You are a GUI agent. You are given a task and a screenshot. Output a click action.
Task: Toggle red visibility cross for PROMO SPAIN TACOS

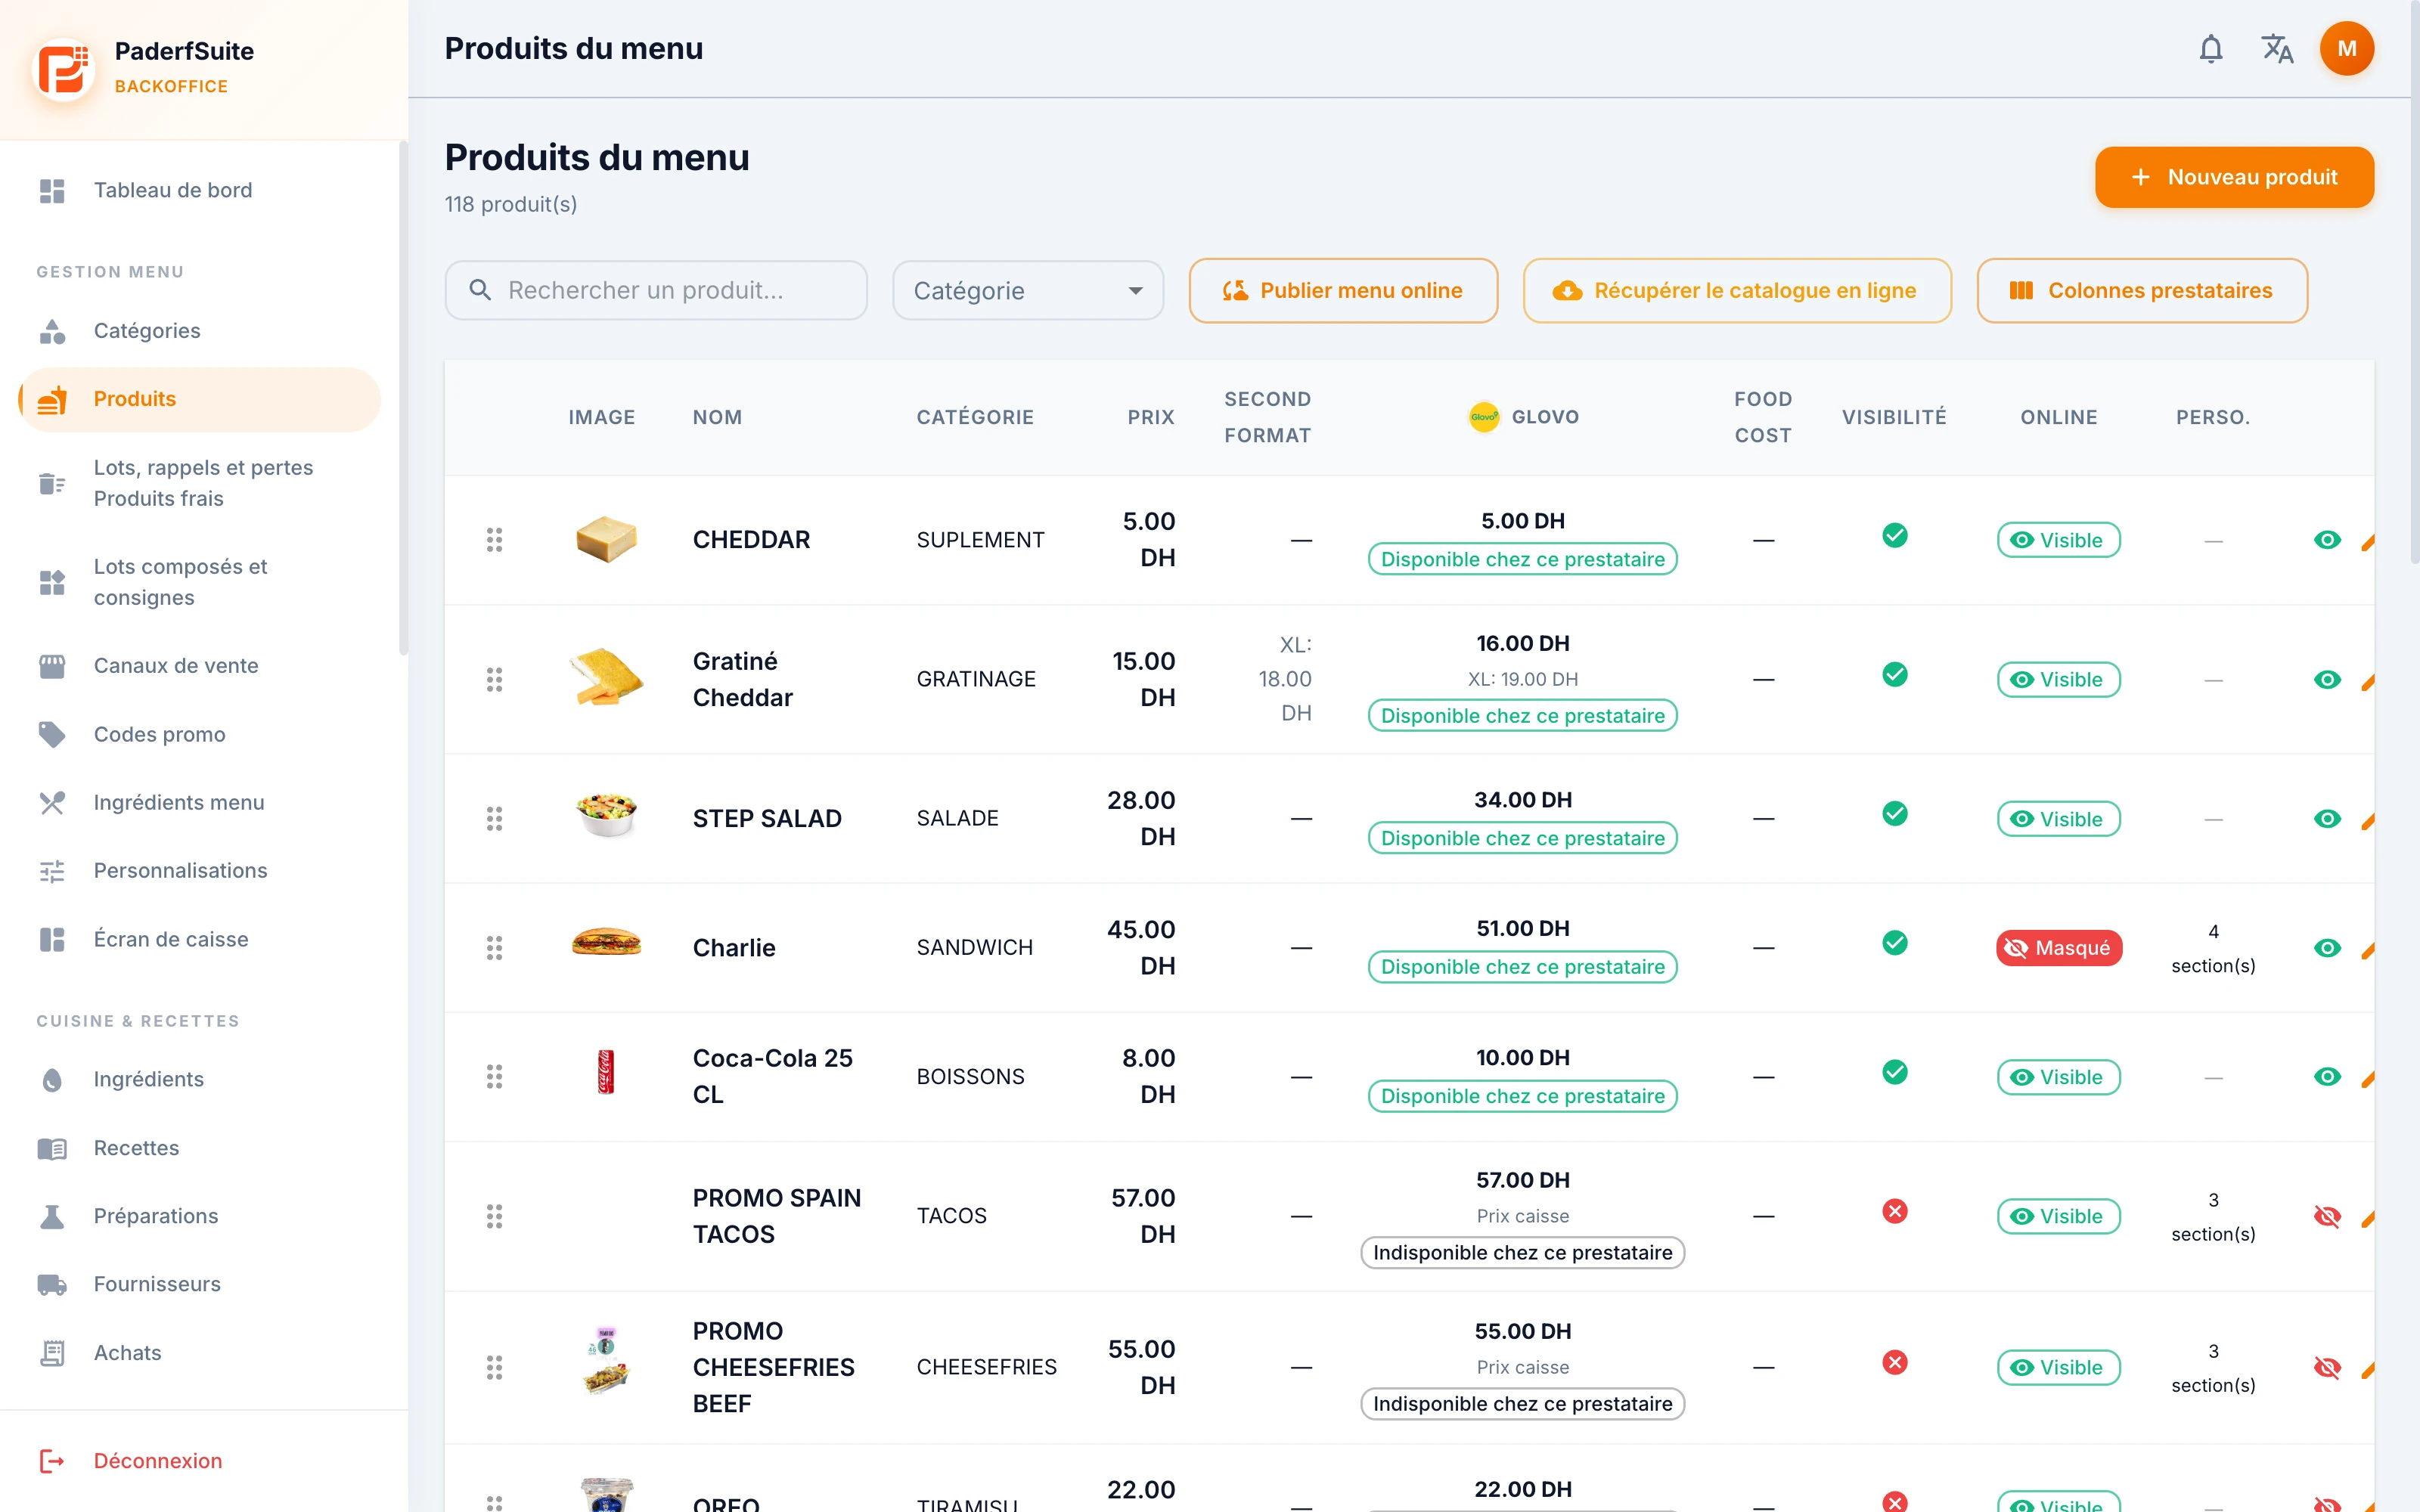[1894, 1211]
